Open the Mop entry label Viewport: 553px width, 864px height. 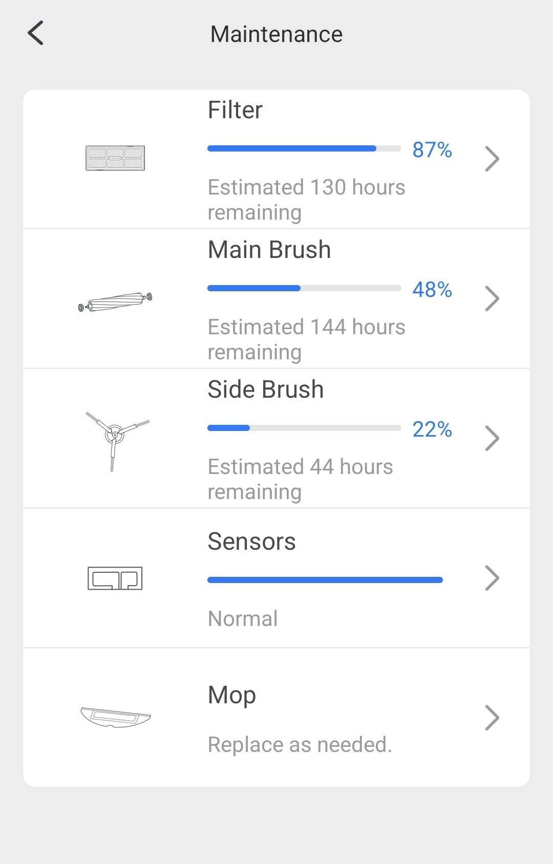[x=232, y=695]
